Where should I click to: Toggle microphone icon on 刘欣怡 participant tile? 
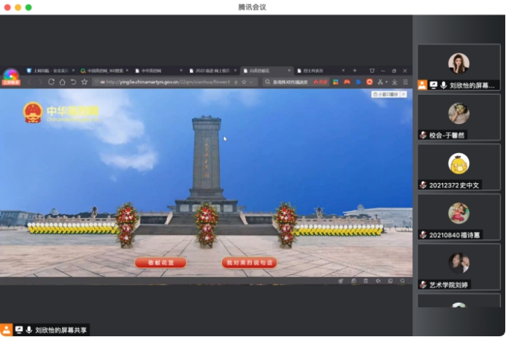point(443,85)
